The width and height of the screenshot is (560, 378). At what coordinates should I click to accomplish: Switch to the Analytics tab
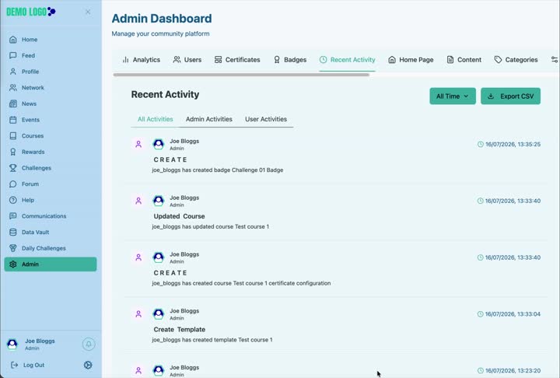pyautogui.click(x=141, y=60)
